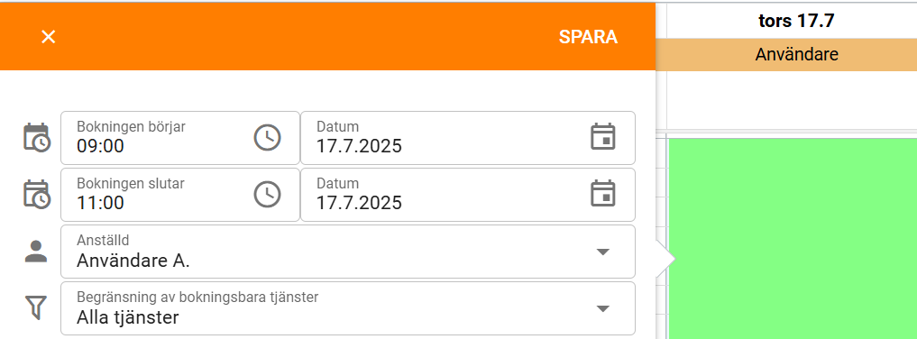
Task: Open the clock picker for booking end time
Action: point(267,194)
